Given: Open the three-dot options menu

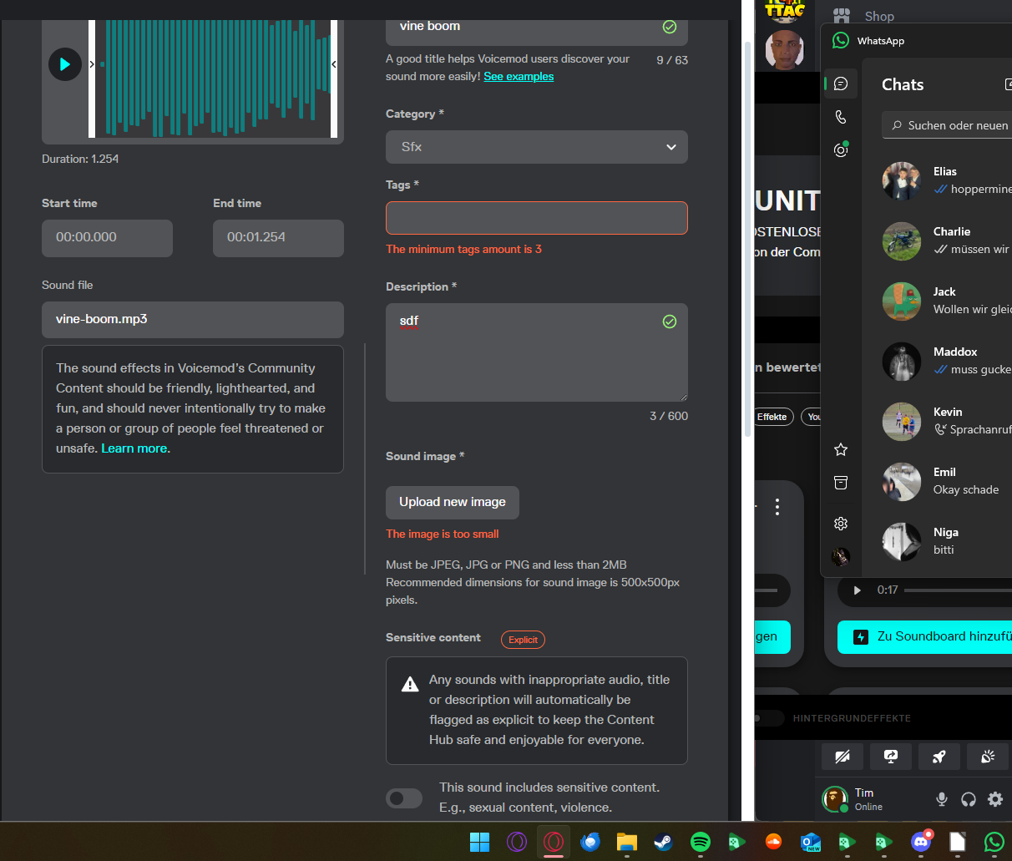Looking at the screenshot, I should 777,507.
